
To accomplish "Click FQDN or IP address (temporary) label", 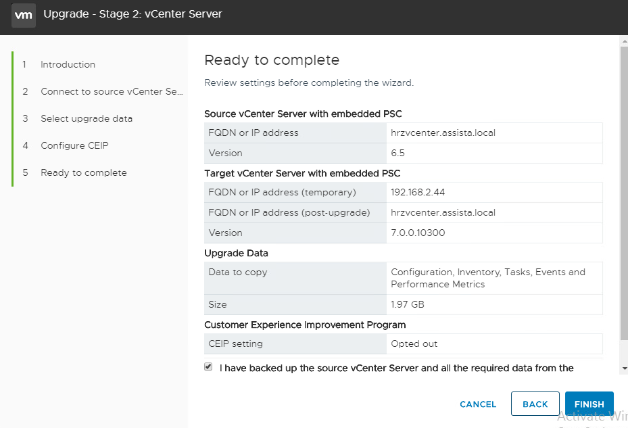I will pos(282,192).
